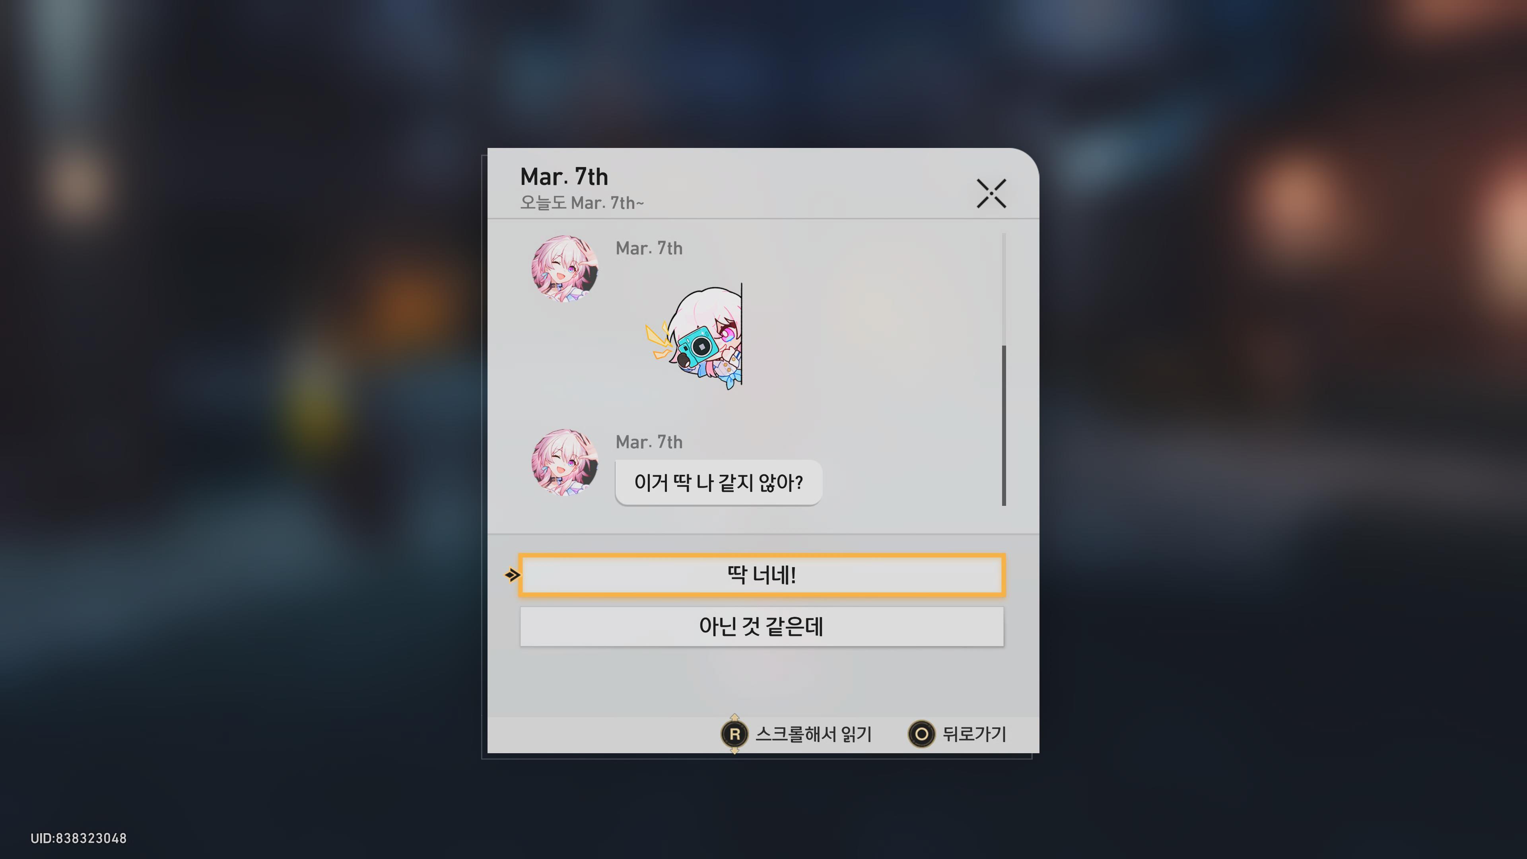Click the sender name above the sticker

649,248
